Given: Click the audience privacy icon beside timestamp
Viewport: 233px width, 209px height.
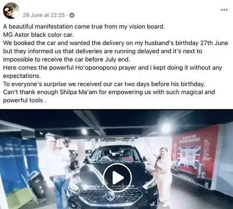Looking at the screenshot, I should [72, 15].
